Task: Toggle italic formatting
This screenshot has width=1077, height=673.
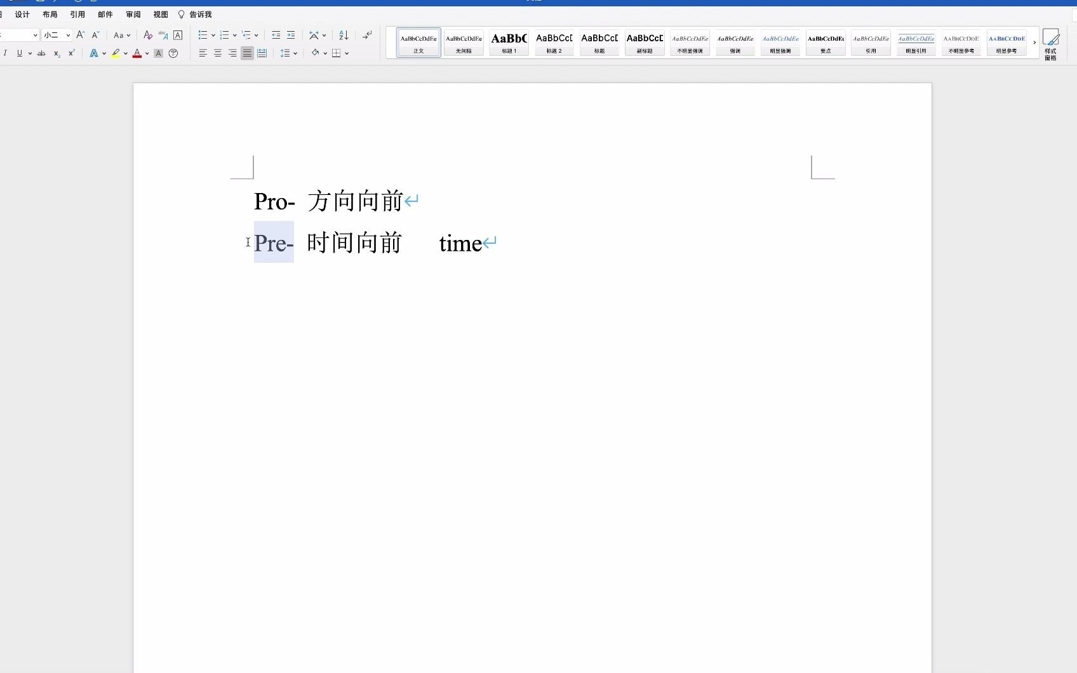Action: point(5,53)
